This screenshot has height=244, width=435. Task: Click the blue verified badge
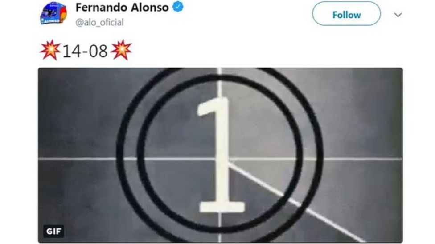click(178, 7)
